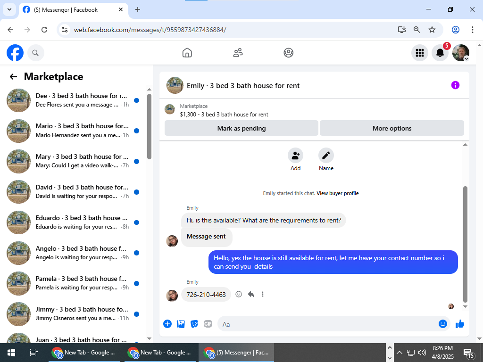
Task: Open the Facebook menu grid icon
Action: tap(419, 53)
